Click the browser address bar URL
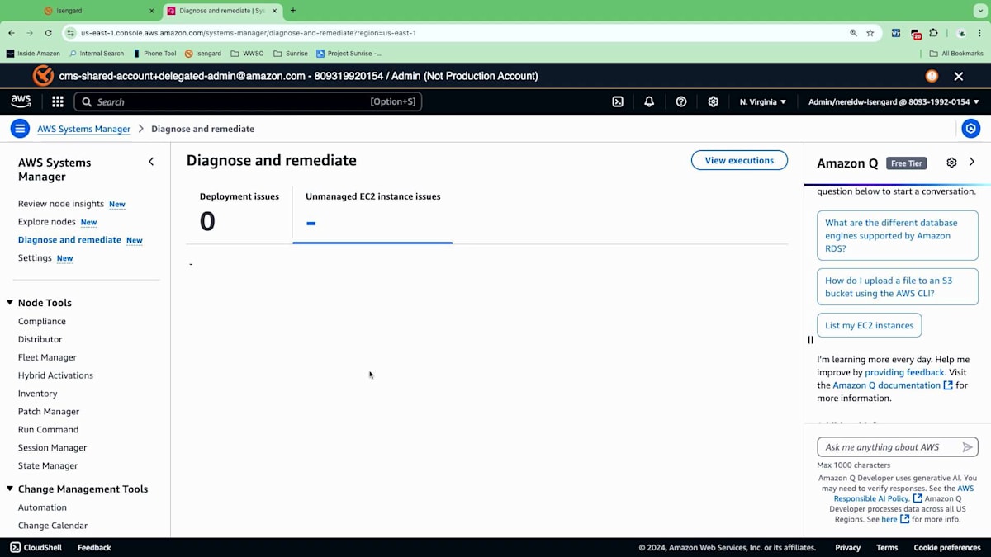 (248, 33)
